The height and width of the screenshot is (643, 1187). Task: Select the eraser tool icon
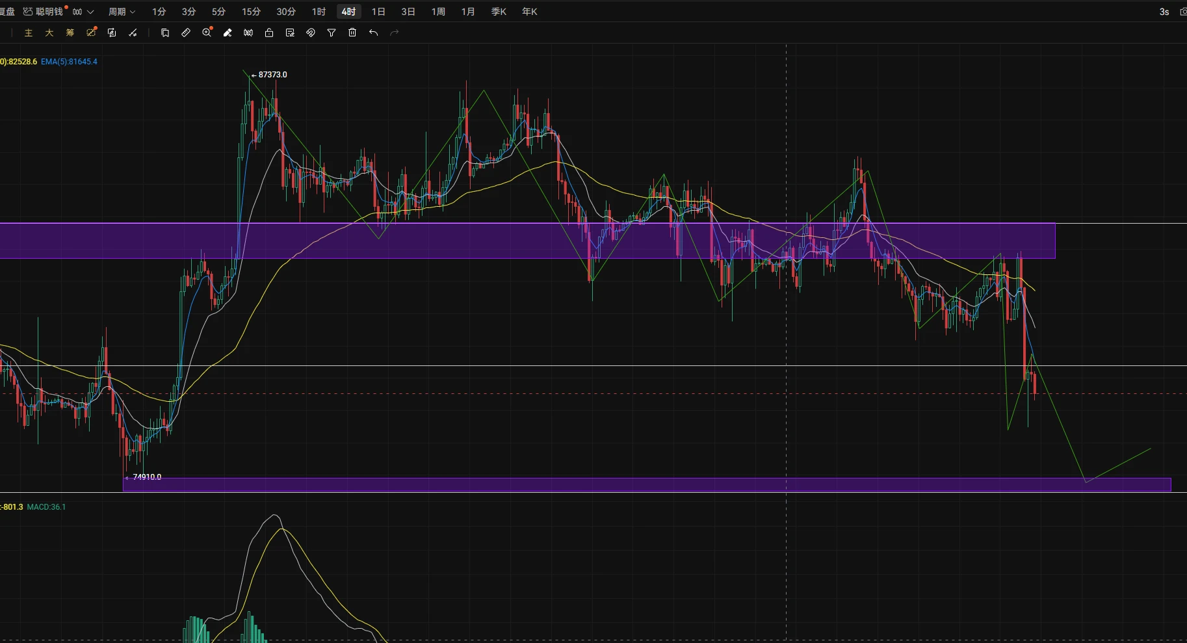[228, 33]
